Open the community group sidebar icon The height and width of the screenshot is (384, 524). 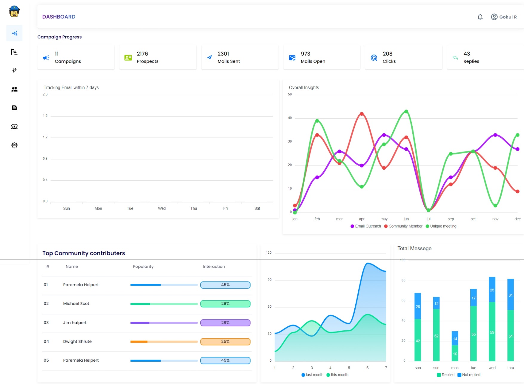[x=14, y=126]
